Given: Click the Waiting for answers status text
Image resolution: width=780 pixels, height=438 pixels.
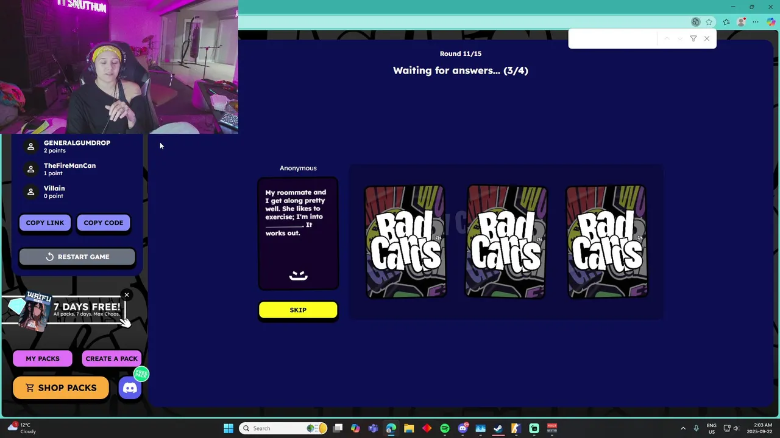Looking at the screenshot, I should [x=461, y=71].
